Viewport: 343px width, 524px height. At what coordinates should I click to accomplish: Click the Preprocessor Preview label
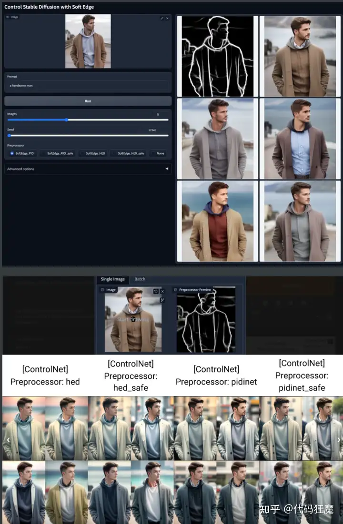pos(193,290)
